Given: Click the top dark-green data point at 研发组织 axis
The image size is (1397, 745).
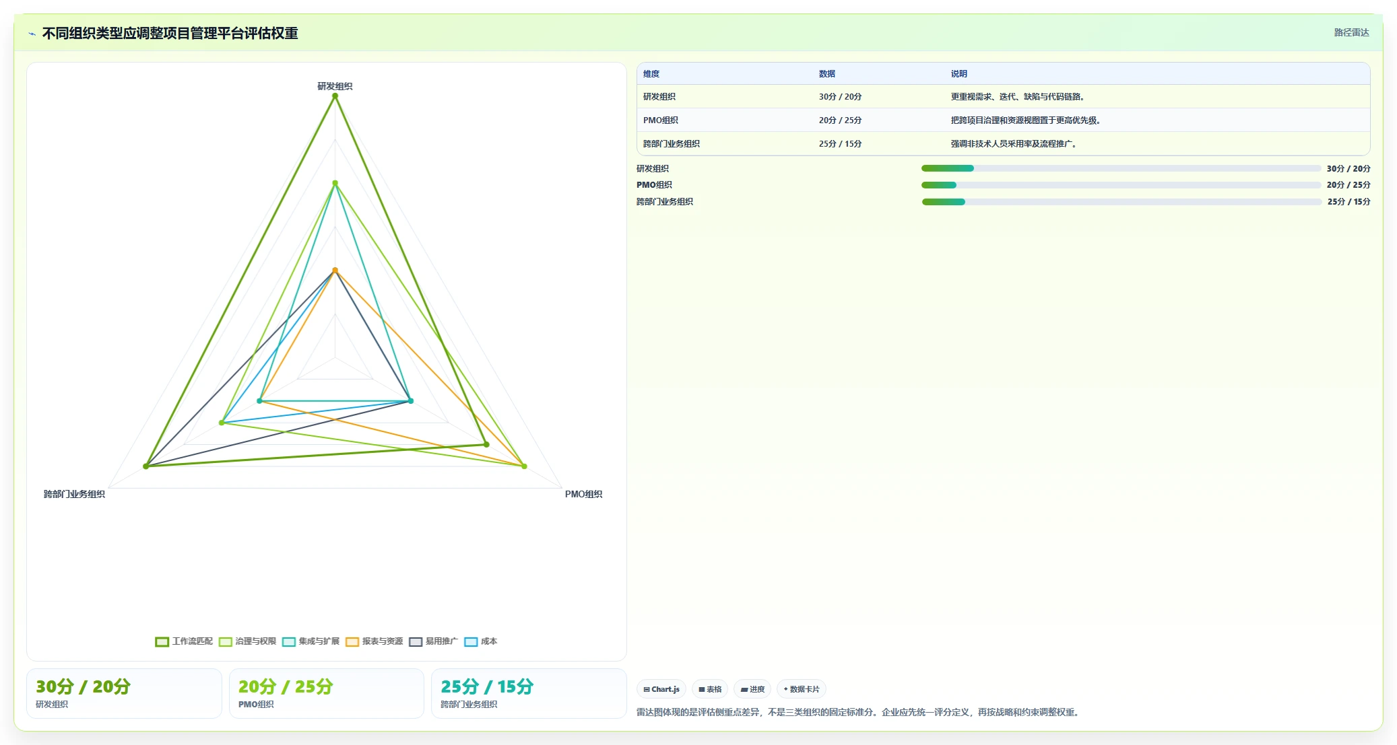Looking at the screenshot, I should 335,96.
